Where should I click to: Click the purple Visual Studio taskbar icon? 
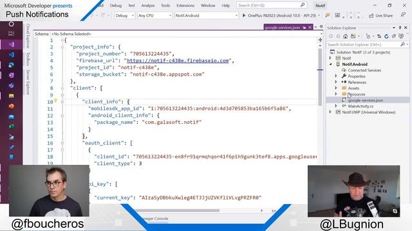pyautogui.click(x=12, y=44)
